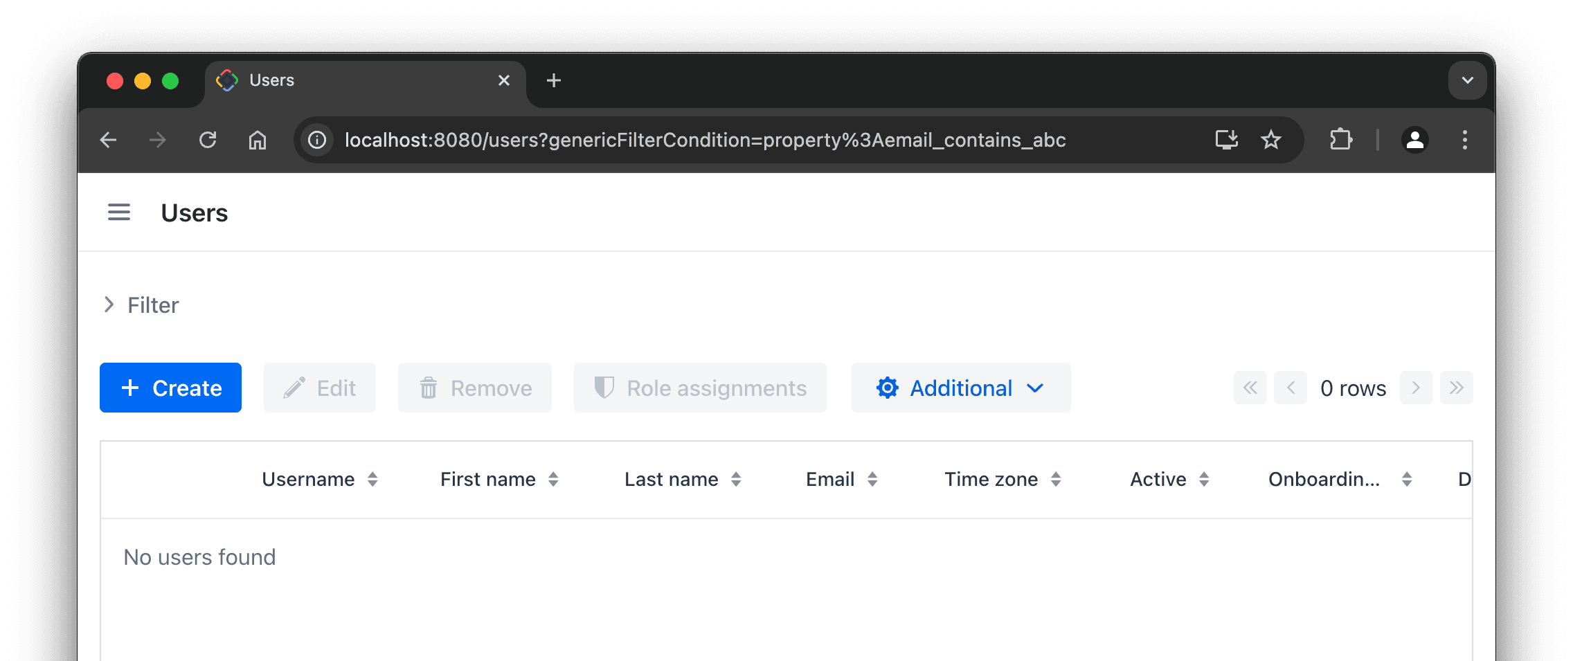
Task: Expand the Filter panel
Action: (141, 305)
